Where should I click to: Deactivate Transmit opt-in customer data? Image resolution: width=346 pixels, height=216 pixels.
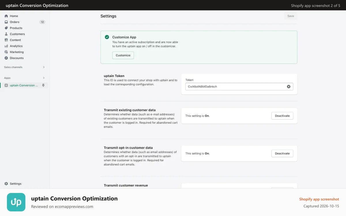(282, 154)
